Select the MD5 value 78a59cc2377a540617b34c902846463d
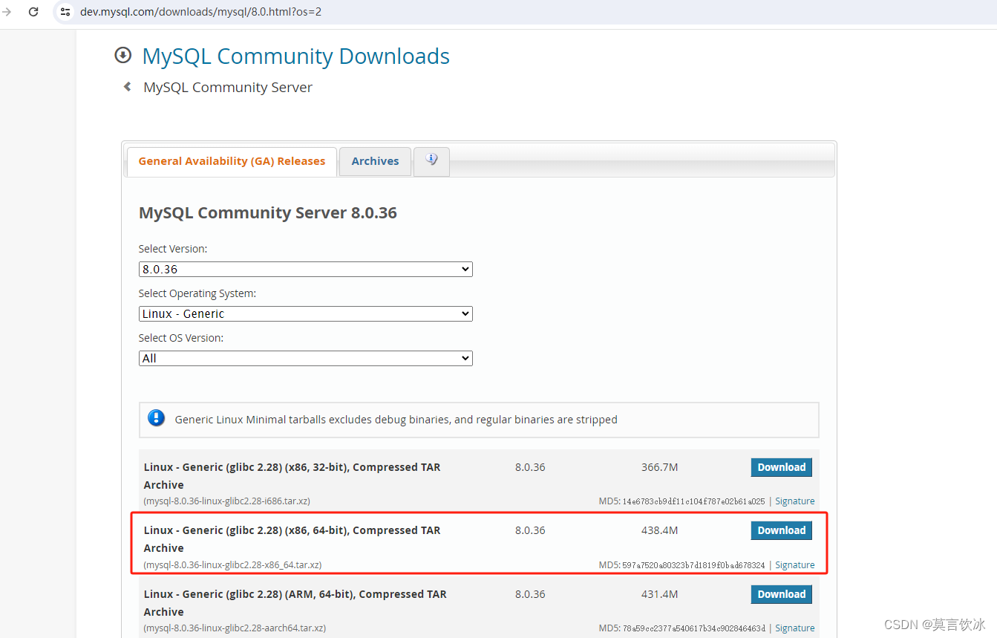 (693, 628)
